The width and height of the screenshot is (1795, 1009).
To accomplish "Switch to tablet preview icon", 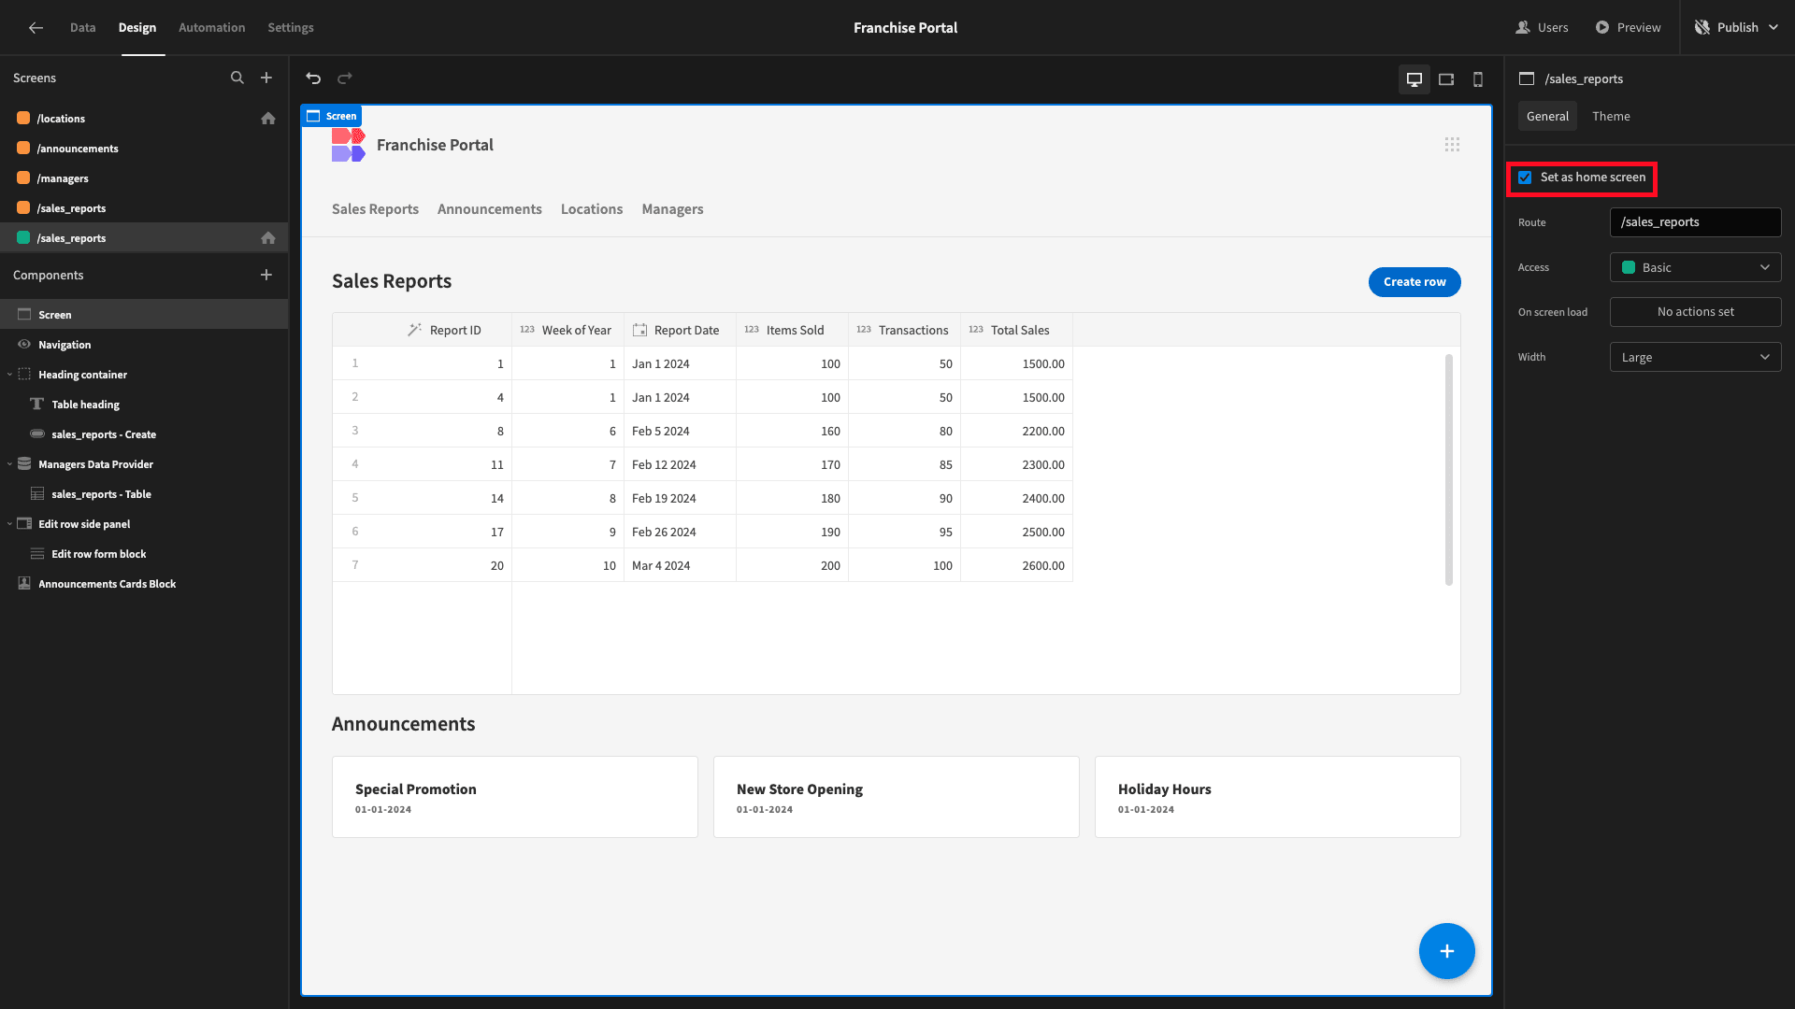I will (x=1446, y=79).
